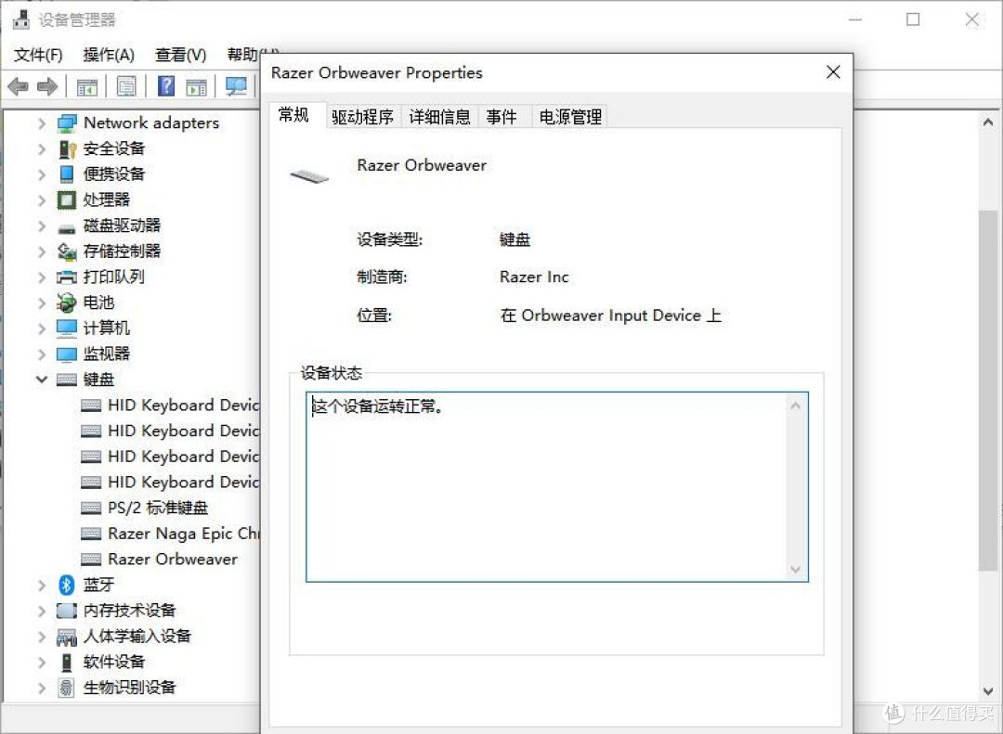The width and height of the screenshot is (1003, 734).
Task: Click the 存储控制器 category icon
Action: click(67, 251)
